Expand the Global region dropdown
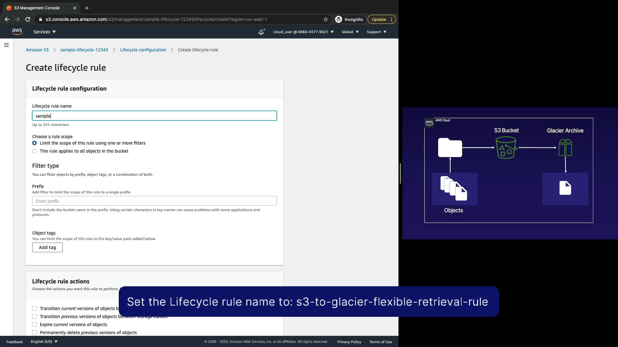Screen dimensions: 618x347 [350, 32]
